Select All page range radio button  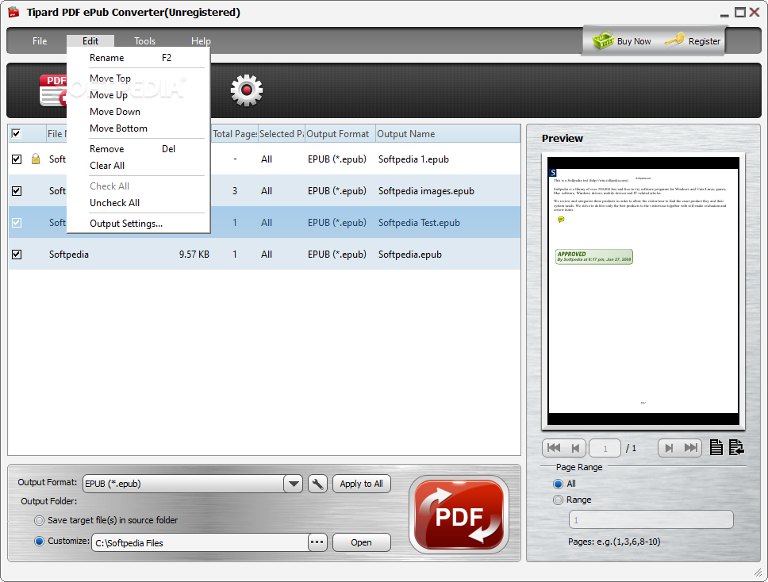click(558, 484)
